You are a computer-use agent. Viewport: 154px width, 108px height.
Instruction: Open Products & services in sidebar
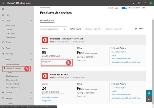[13, 68]
